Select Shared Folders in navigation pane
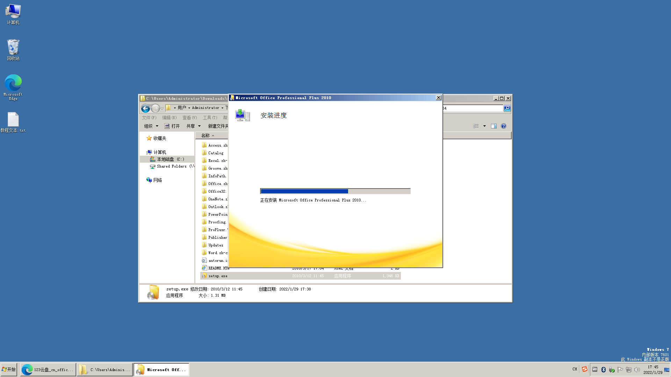 (172, 167)
